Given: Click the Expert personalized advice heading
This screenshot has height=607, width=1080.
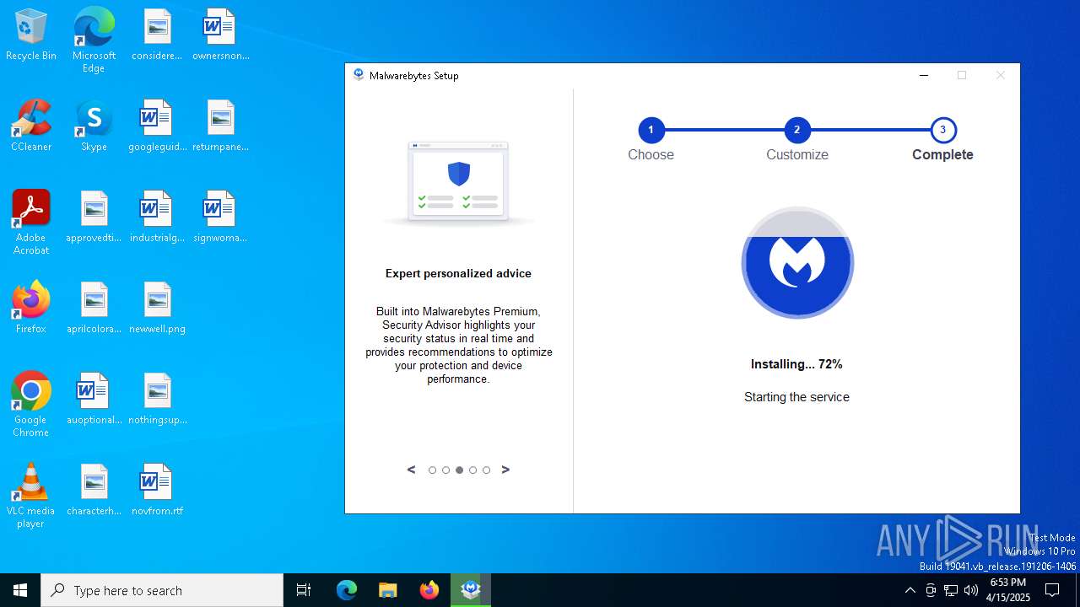Looking at the screenshot, I should point(458,273).
